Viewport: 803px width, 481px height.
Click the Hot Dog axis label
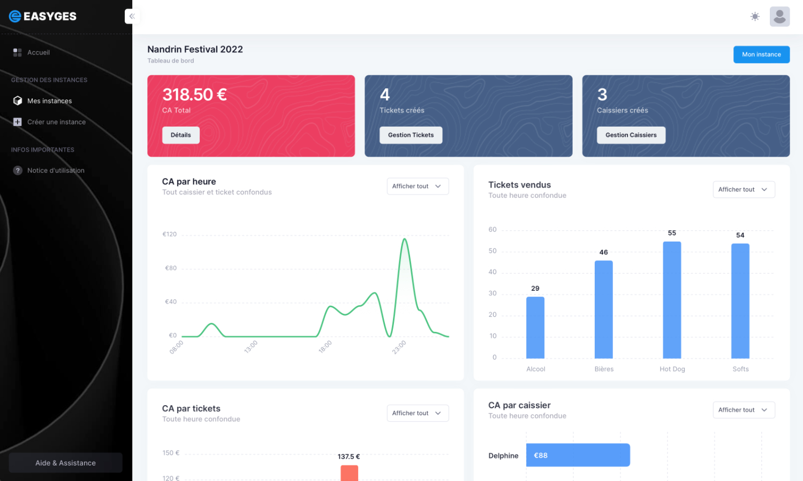(672, 369)
